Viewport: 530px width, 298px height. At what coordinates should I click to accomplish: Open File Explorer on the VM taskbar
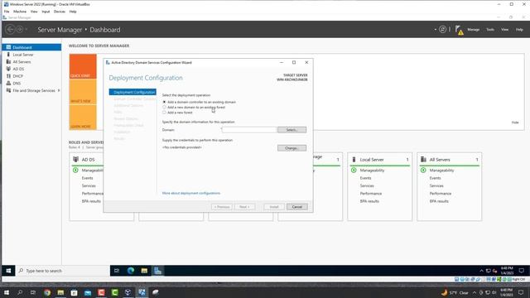click(144, 271)
